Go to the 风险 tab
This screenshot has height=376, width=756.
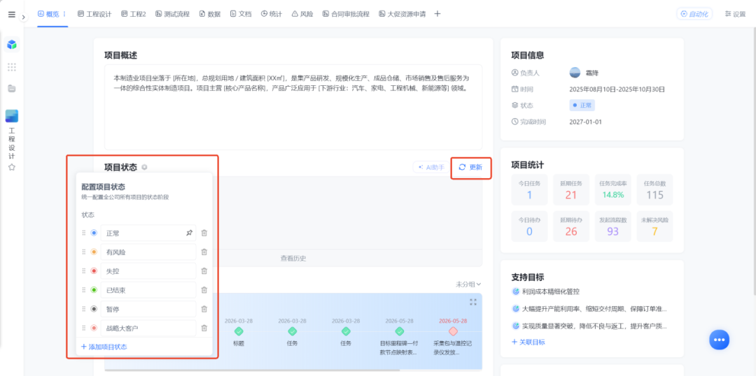coord(302,14)
